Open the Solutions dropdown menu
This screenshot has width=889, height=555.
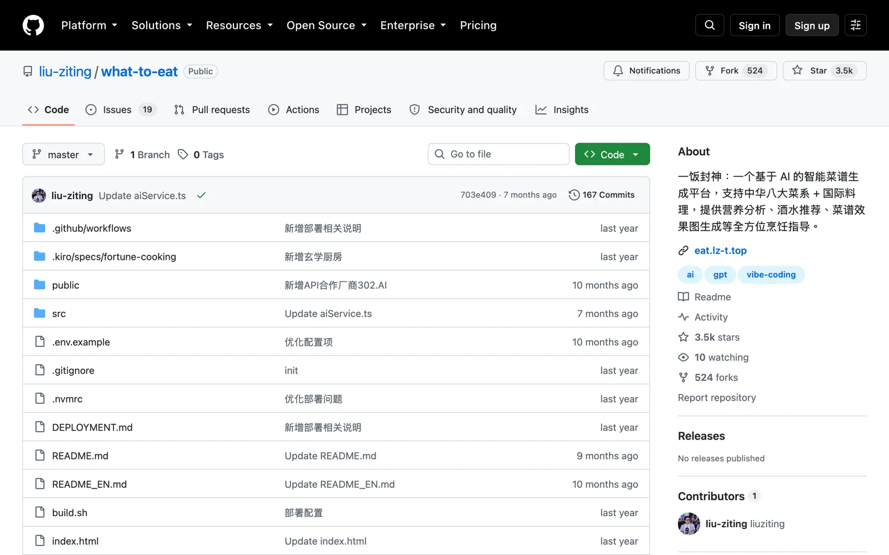pyautogui.click(x=162, y=26)
